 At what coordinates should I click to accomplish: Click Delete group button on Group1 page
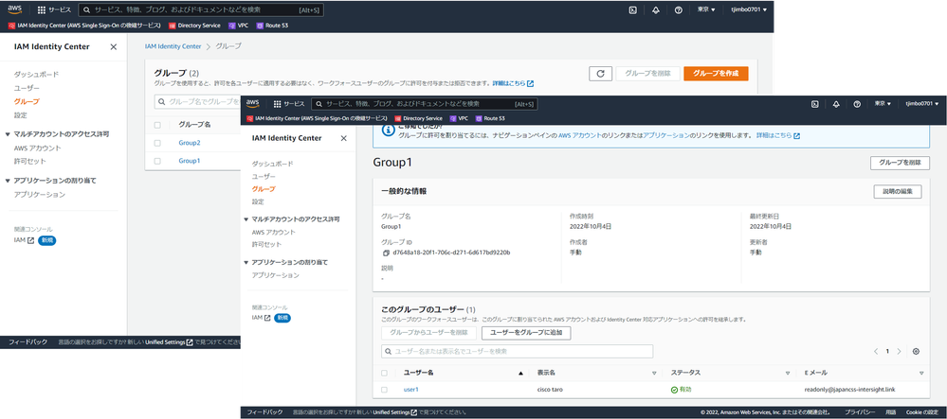pos(900,163)
